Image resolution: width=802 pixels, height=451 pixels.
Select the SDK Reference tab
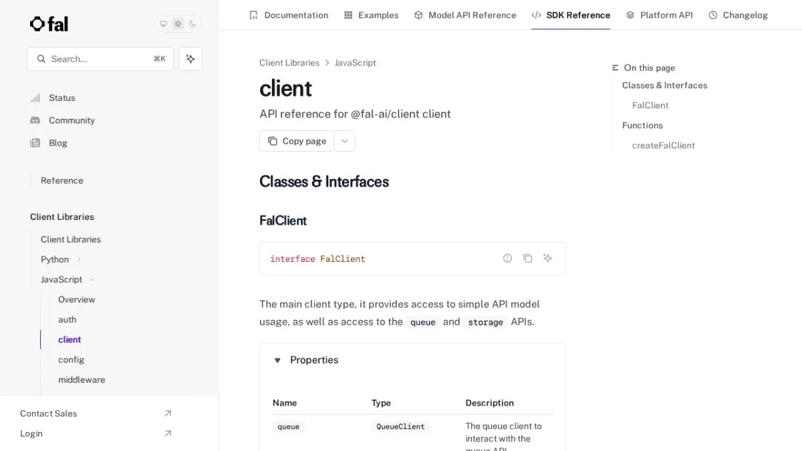571,15
